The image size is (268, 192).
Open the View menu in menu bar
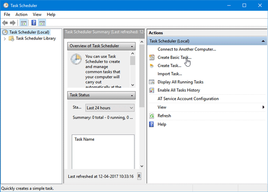pyautogui.click(x=37, y=15)
